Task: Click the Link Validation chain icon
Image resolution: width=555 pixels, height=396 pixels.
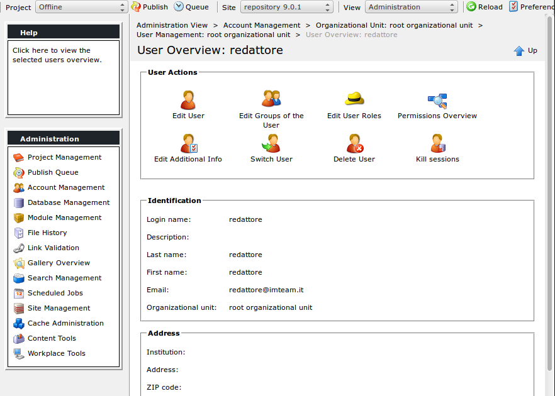Action: point(19,248)
